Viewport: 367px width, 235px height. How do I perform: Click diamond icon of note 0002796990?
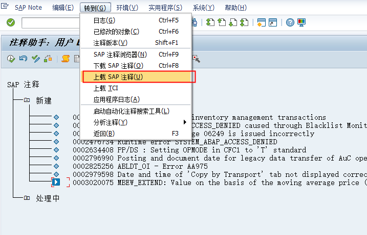tap(56, 158)
